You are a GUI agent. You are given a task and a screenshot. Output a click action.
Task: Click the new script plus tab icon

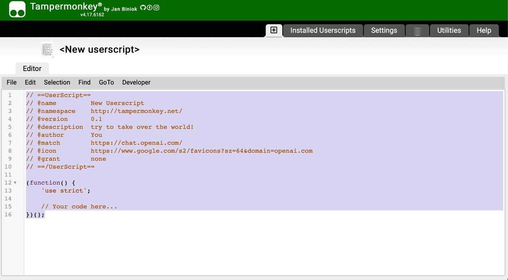pyautogui.click(x=274, y=30)
